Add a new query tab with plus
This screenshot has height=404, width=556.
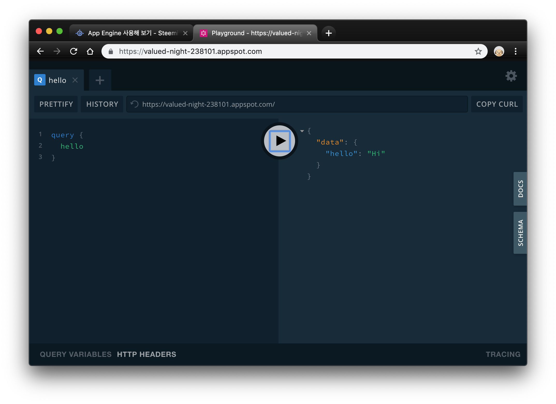100,80
